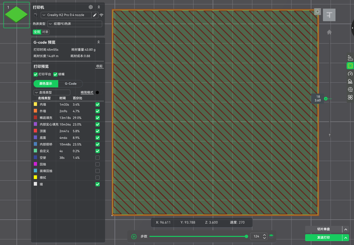This screenshot has height=245, width=354.
Task: Click the top layers icon in right toolbar
Action: [350, 58]
